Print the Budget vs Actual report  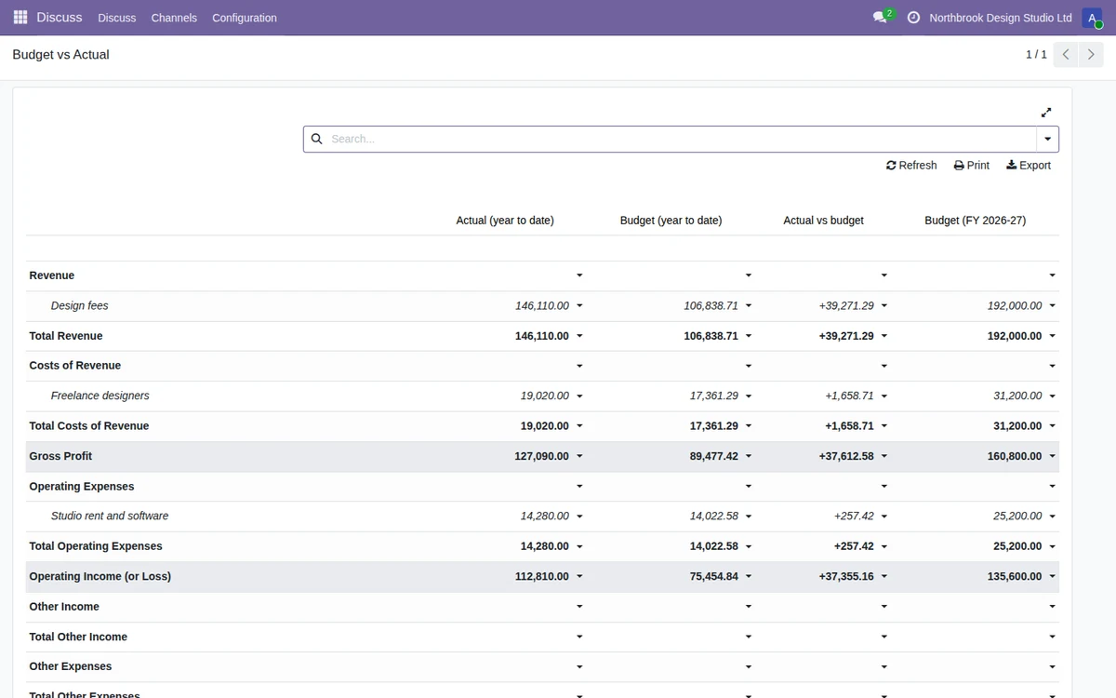tap(972, 165)
